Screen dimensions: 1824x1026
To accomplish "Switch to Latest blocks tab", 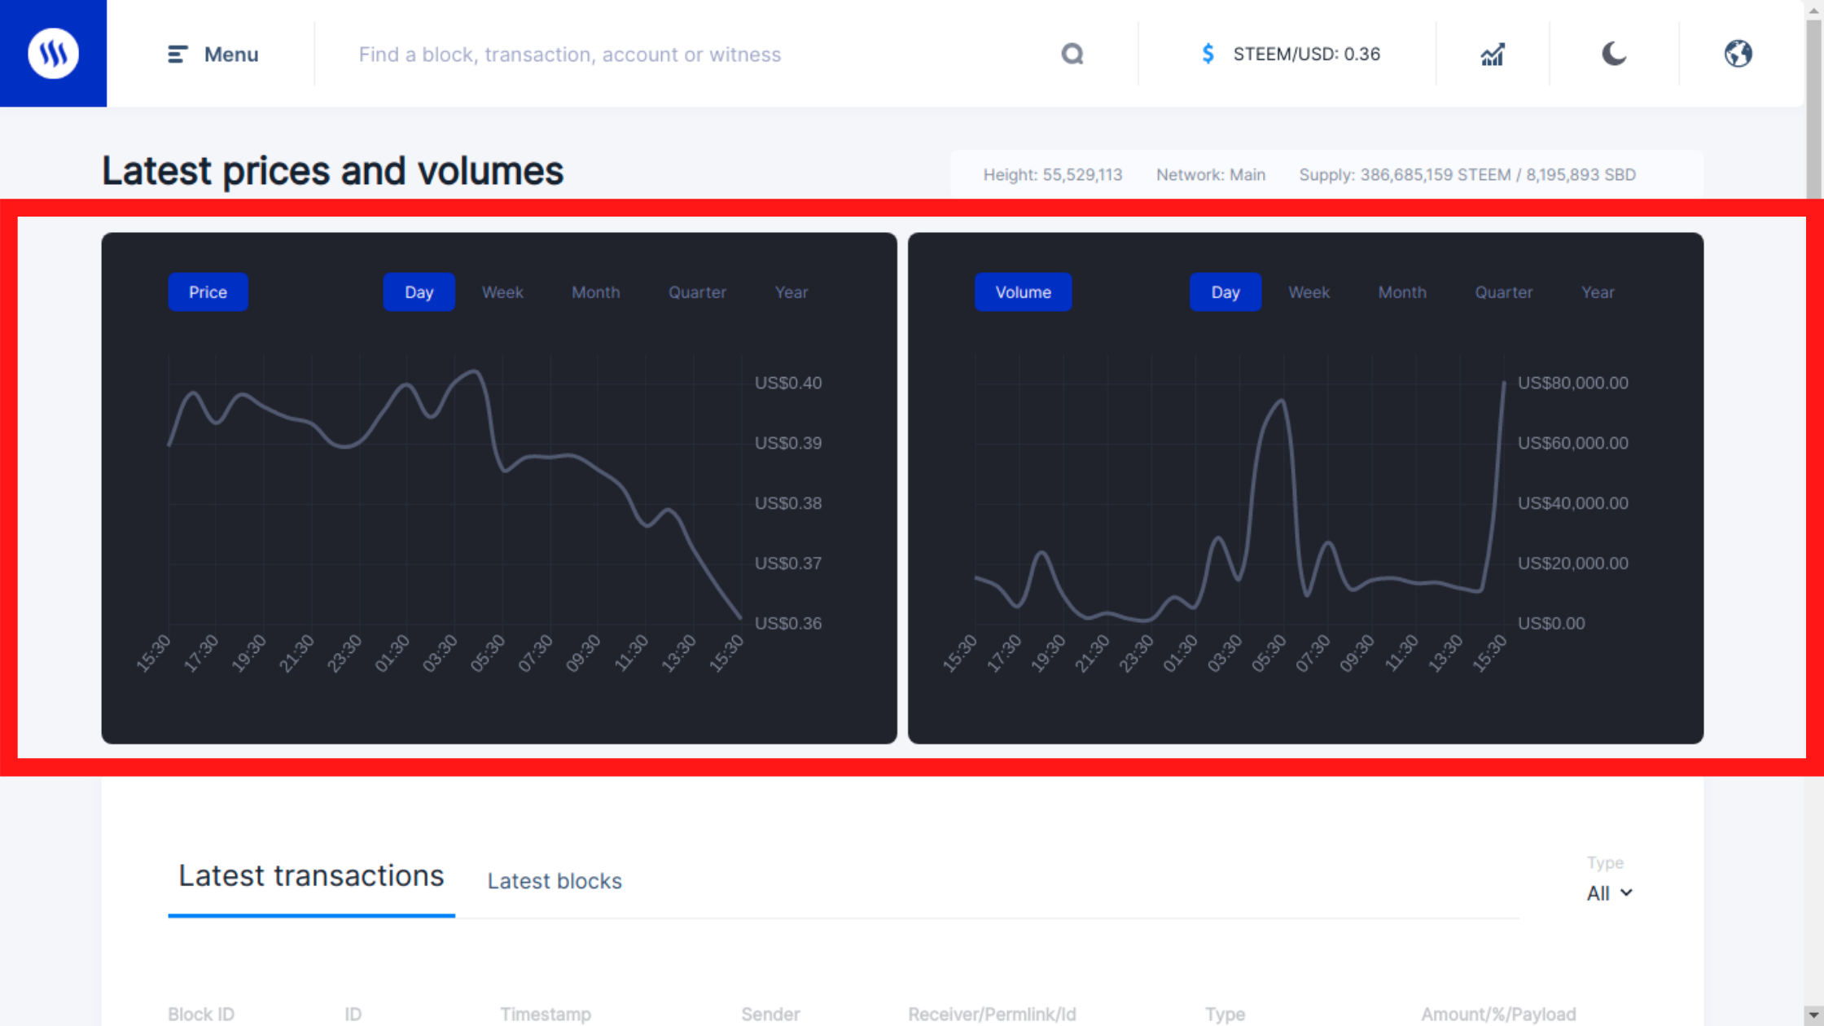I will (555, 881).
